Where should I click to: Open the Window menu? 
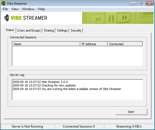(x=28, y=9)
